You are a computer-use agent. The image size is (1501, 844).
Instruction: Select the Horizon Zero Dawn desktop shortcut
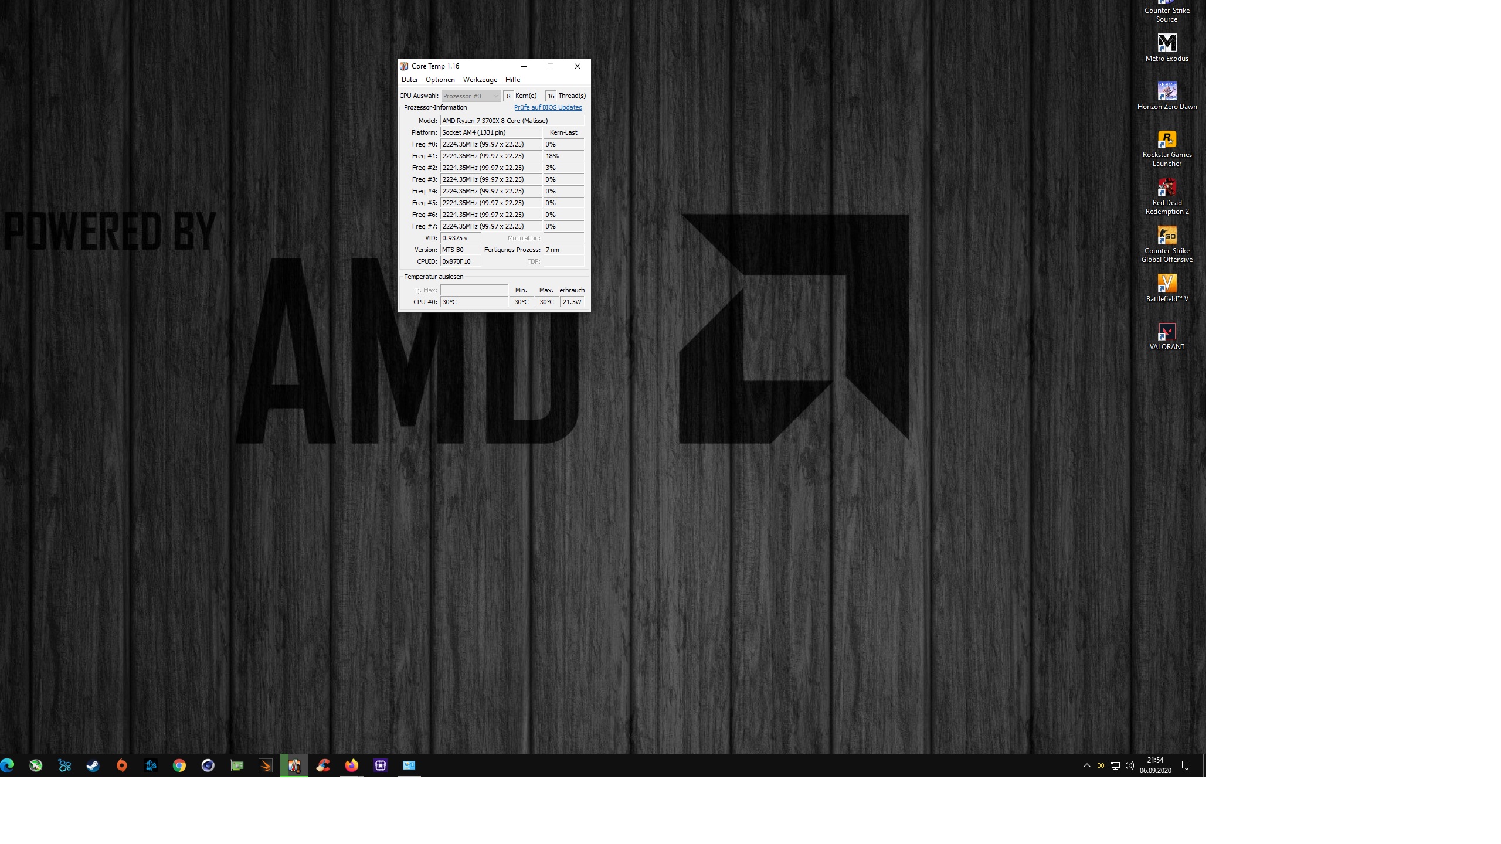pyautogui.click(x=1167, y=96)
